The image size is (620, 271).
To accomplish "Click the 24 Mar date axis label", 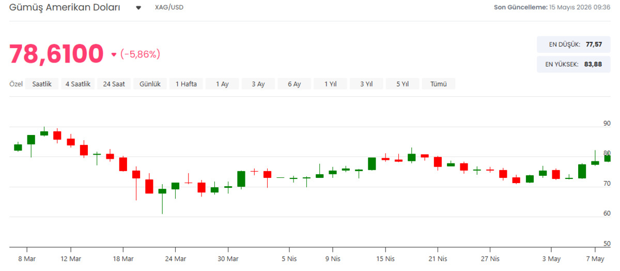I will [176, 259].
